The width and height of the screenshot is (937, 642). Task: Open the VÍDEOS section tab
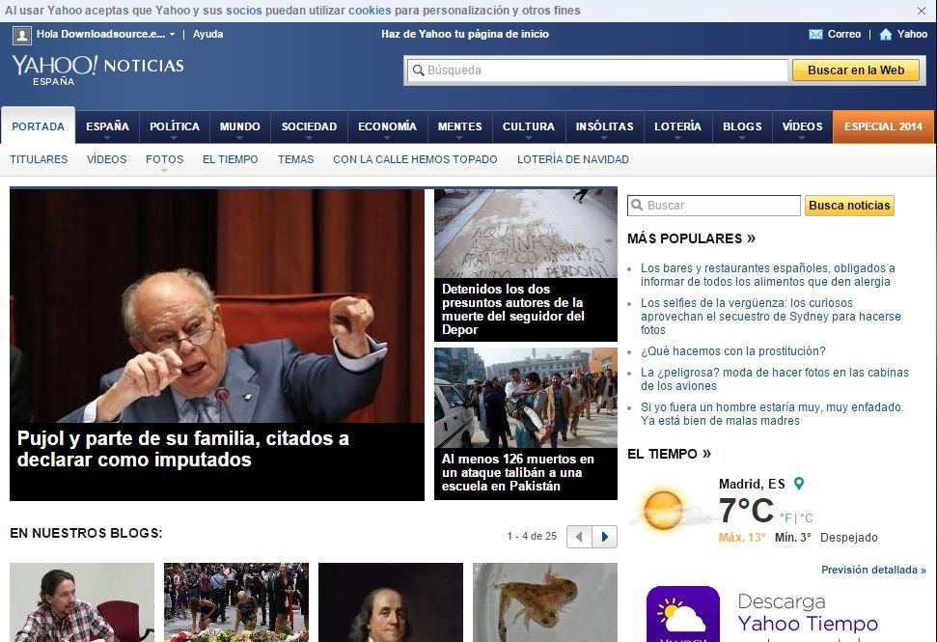(x=802, y=126)
